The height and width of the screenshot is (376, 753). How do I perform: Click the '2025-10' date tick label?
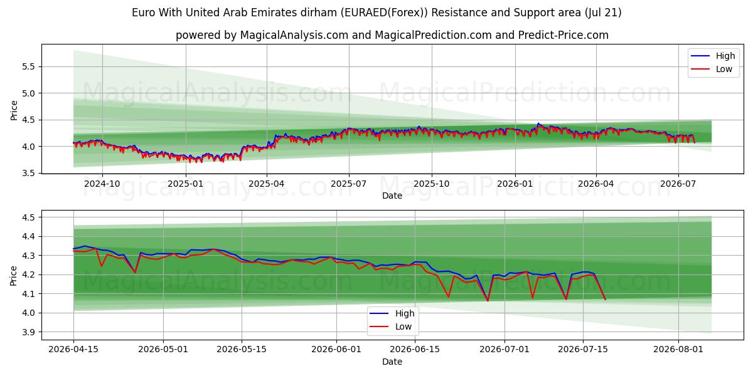point(432,184)
